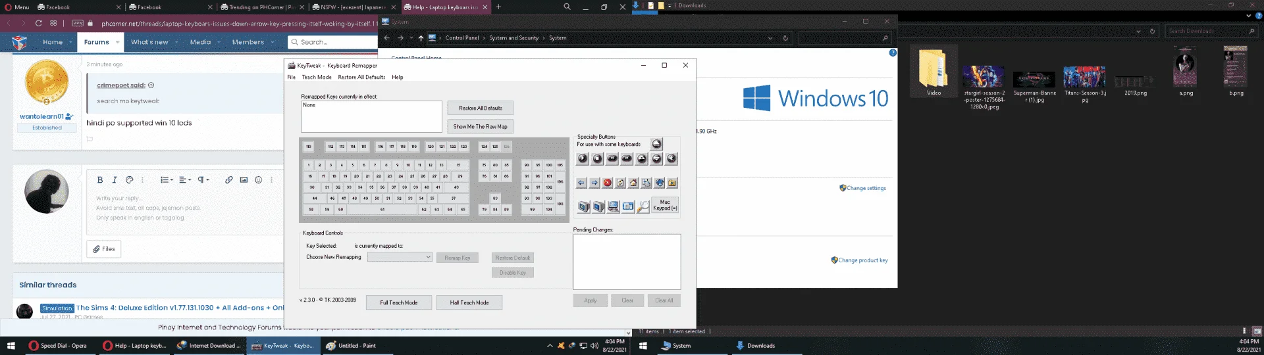Open paragraph format dropdown in reply editor

click(203, 179)
